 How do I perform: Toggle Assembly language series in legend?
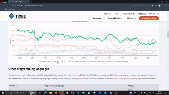(x=121, y=62)
